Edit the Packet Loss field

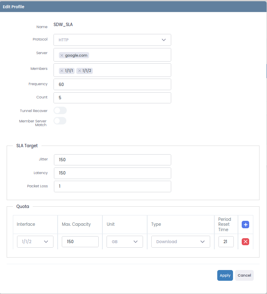(112, 186)
